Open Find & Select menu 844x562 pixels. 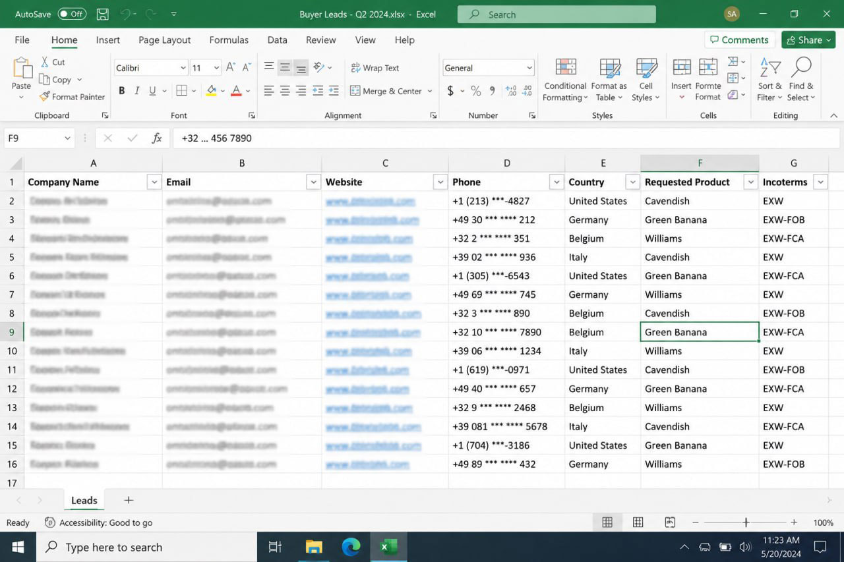tap(801, 80)
